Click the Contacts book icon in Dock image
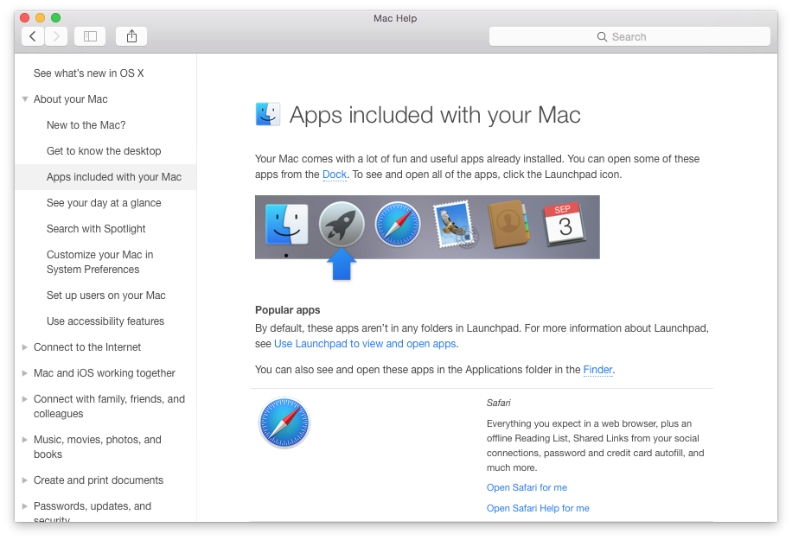Screen dimensions: 792x540 click(508, 224)
